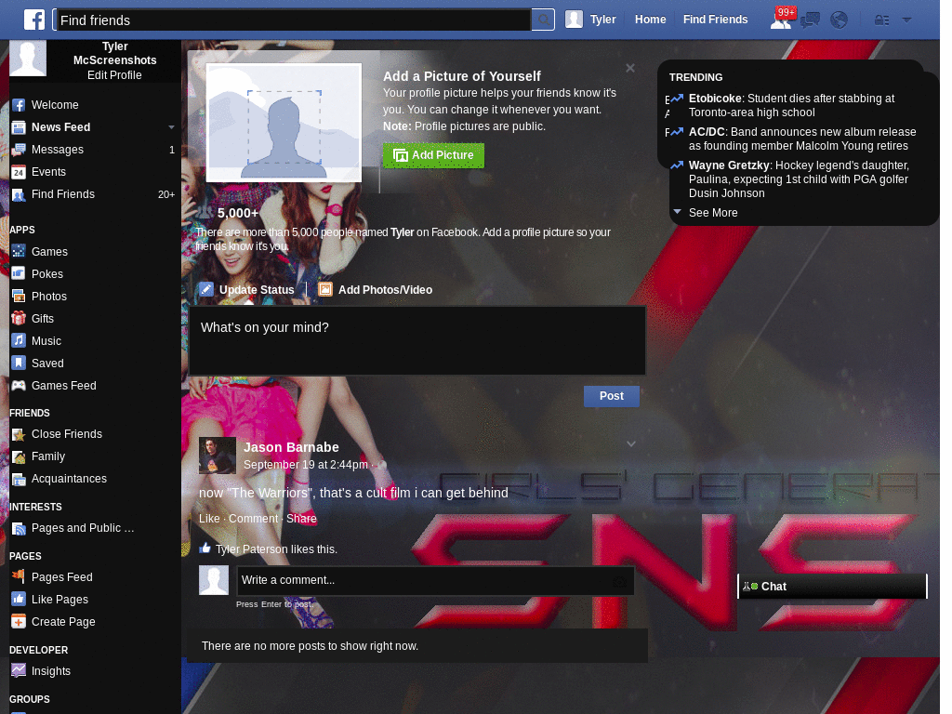Click the Family list icon
Image resolution: width=952 pixels, height=714 pixels.
pyautogui.click(x=19, y=456)
